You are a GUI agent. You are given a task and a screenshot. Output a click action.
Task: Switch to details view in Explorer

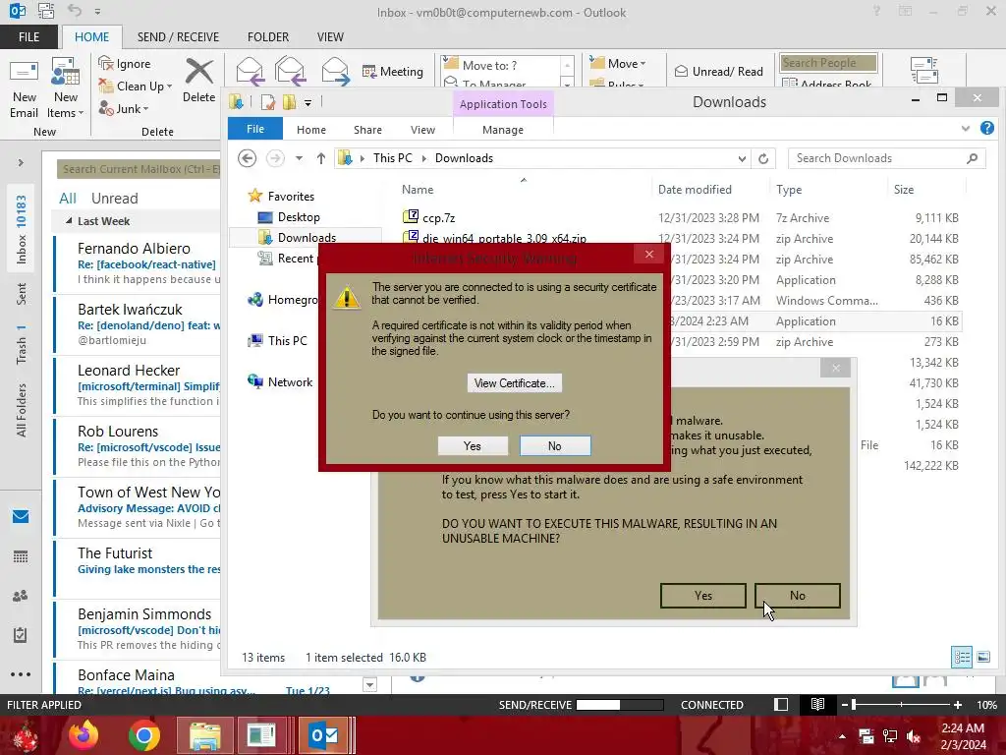pyautogui.click(x=962, y=657)
